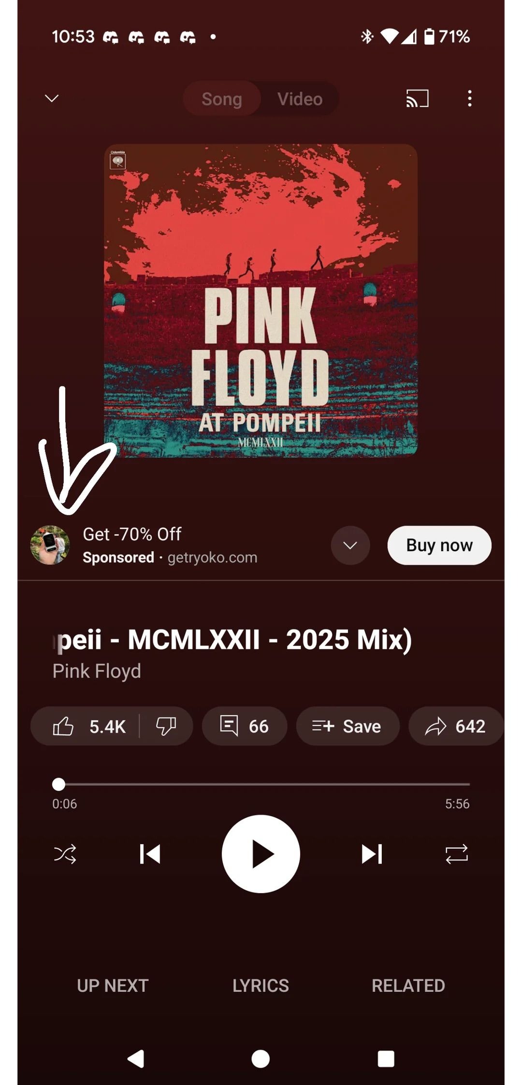
Task: Open the comments showing 66
Action: [x=244, y=726]
